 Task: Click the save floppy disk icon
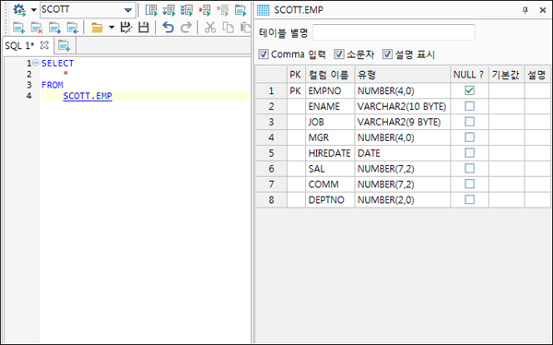point(144,27)
